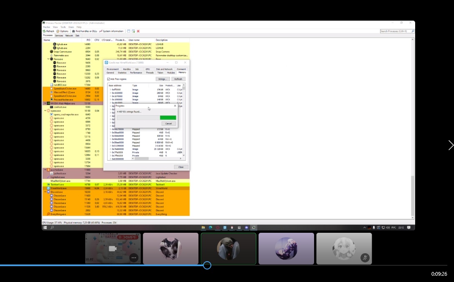Switch to the Services tab
454x282 pixels.
pyautogui.click(x=59, y=36)
